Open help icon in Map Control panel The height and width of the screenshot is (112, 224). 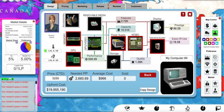click(x=220, y=18)
